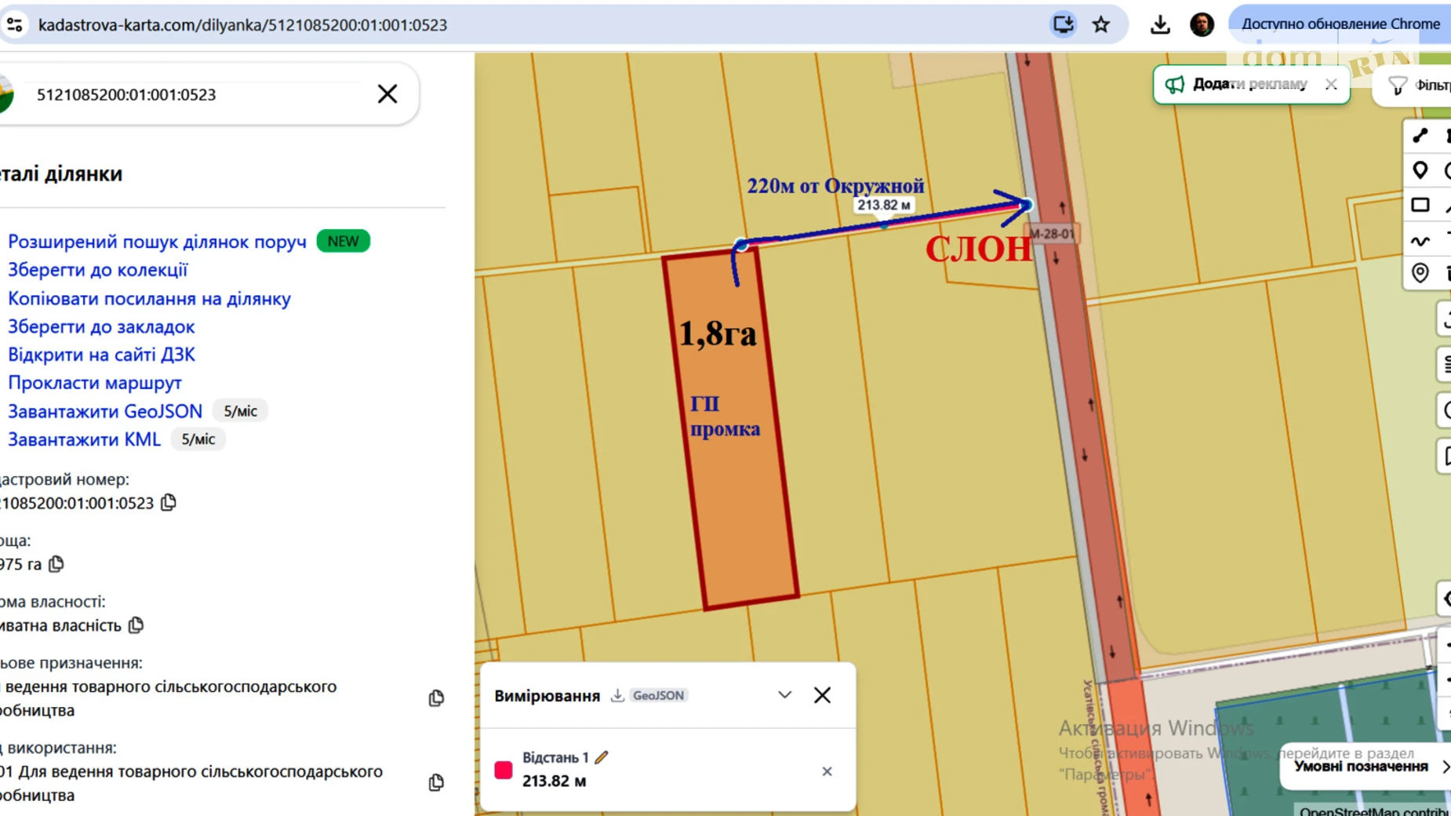The width and height of the screenshot is (1451, 816).
Task: Select the rectangle drawing tool
Action: [1420, 205]
